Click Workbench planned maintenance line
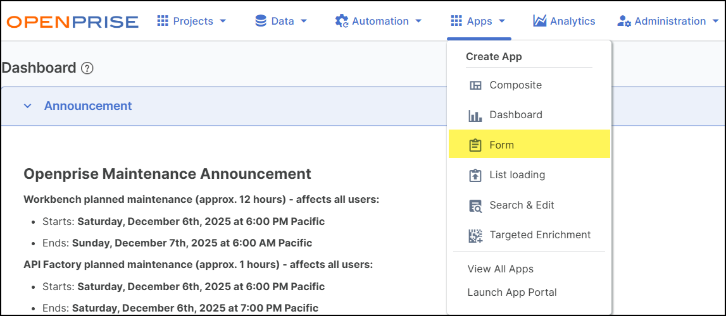Screen dimensions: 726x316 click(201, 200)
